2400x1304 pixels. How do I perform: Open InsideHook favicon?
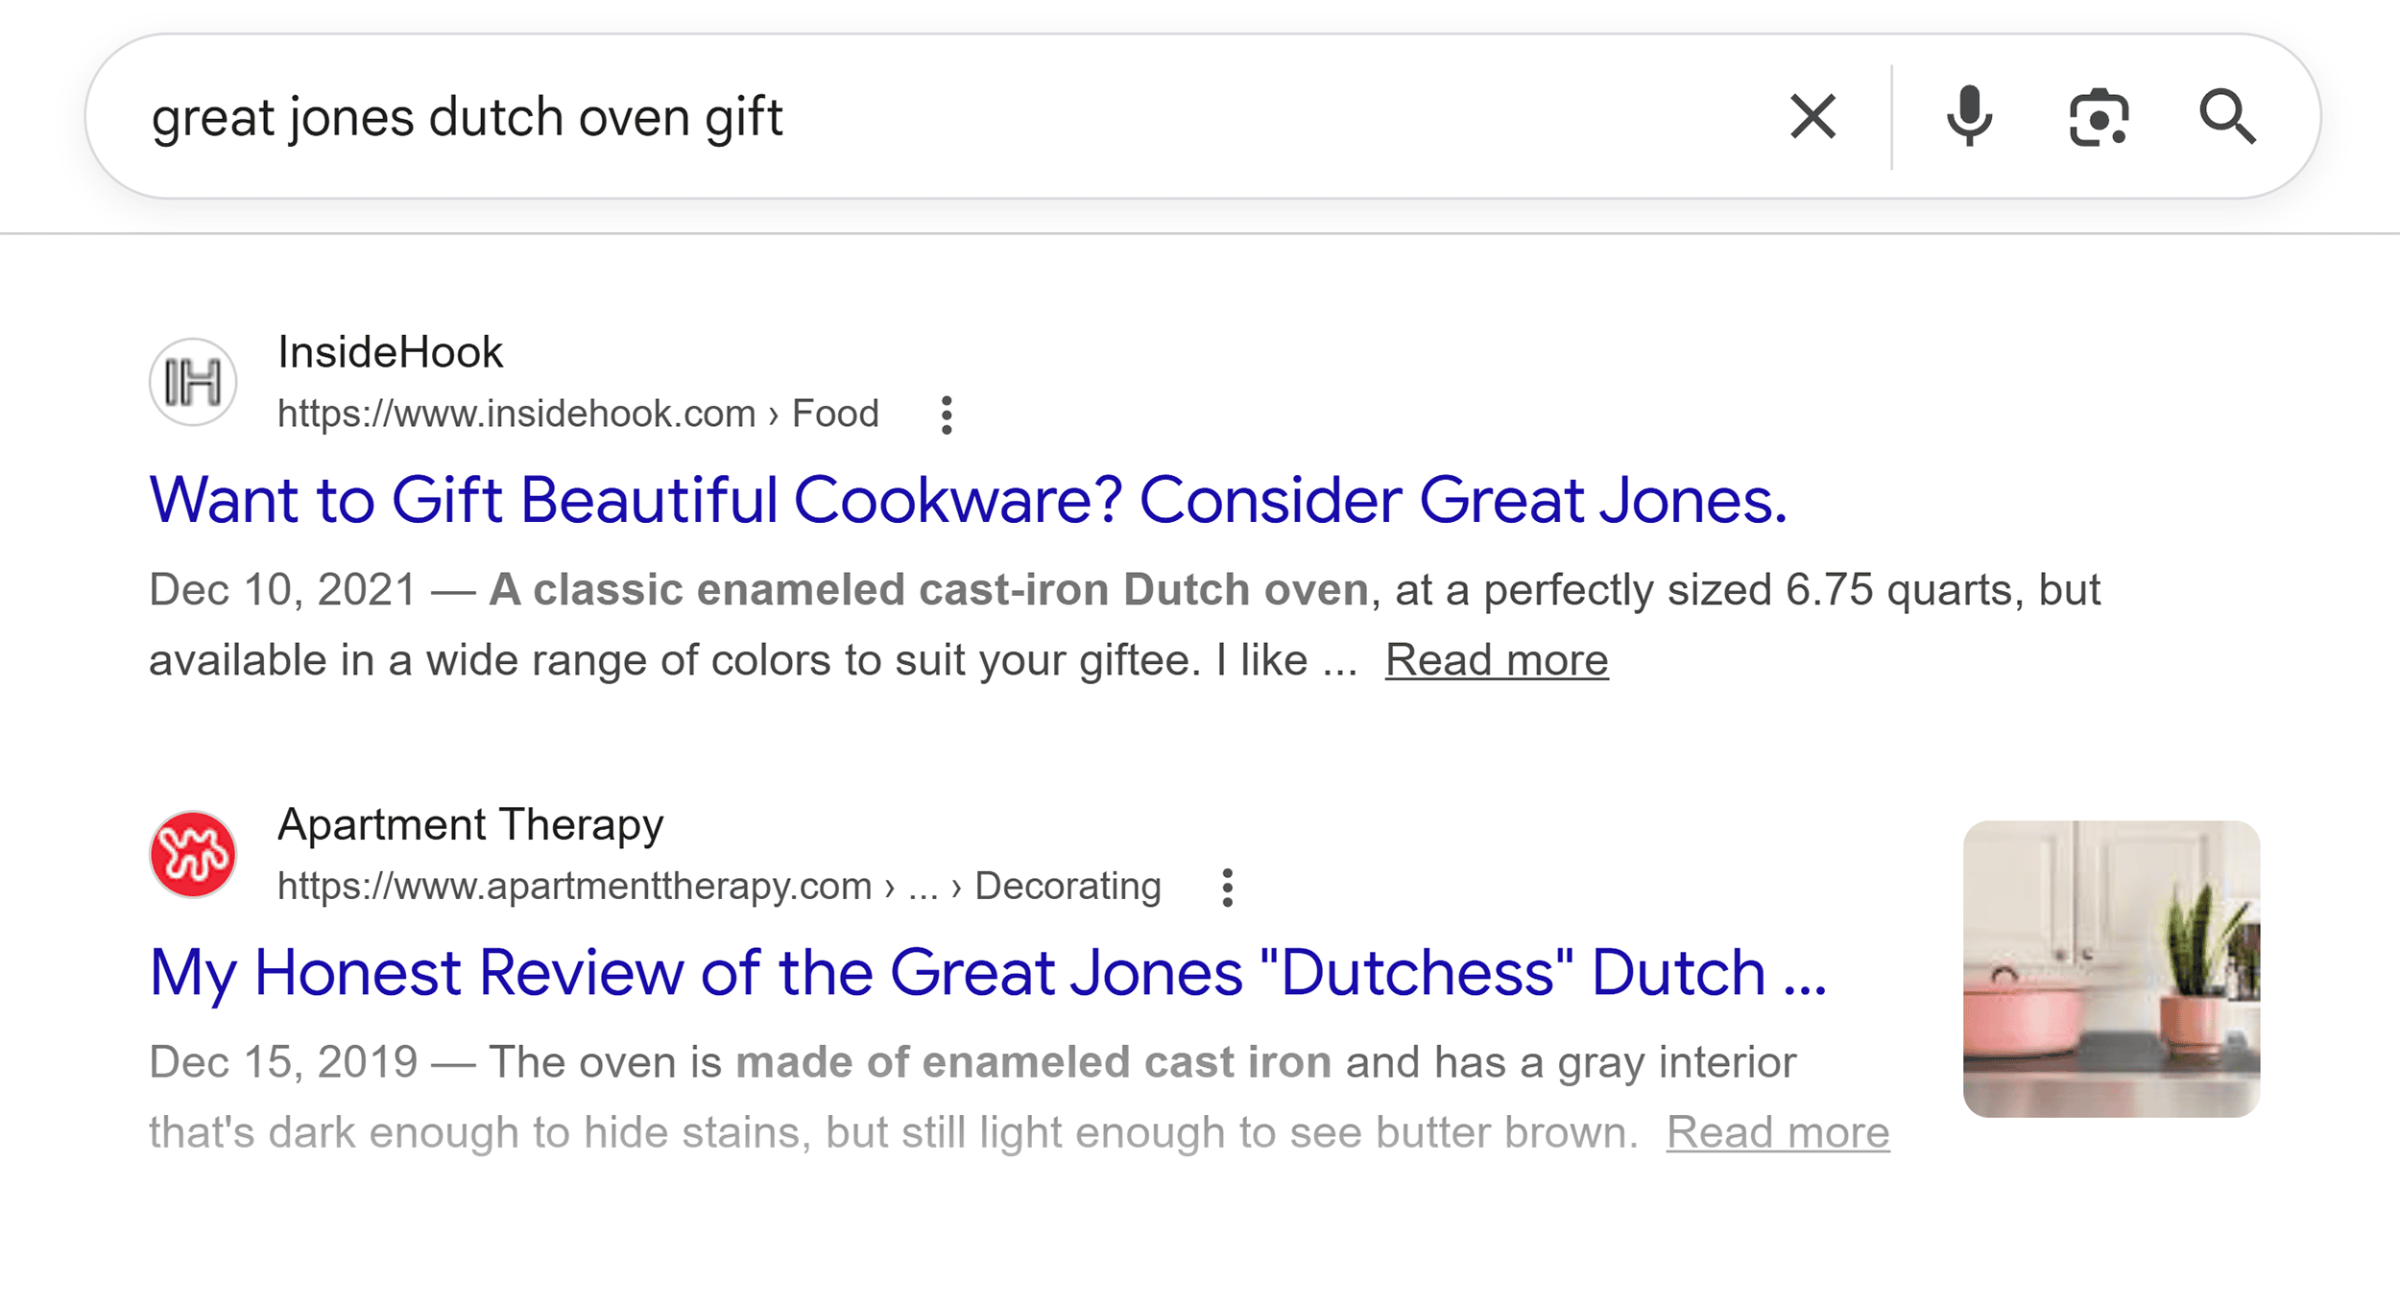point(193,382)
